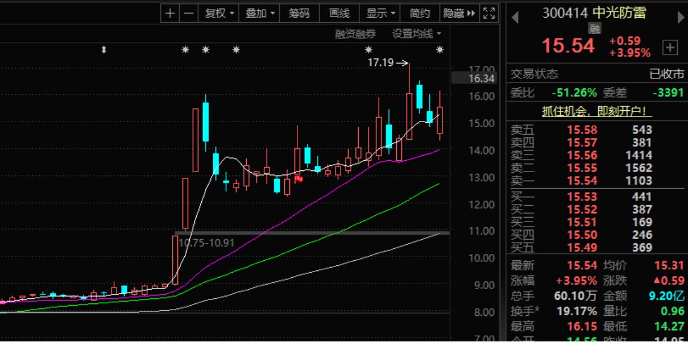Click the 涨幅 value +3.95%
The width and height of the screenshot is (688, 342).
click(x=576, y=281)
